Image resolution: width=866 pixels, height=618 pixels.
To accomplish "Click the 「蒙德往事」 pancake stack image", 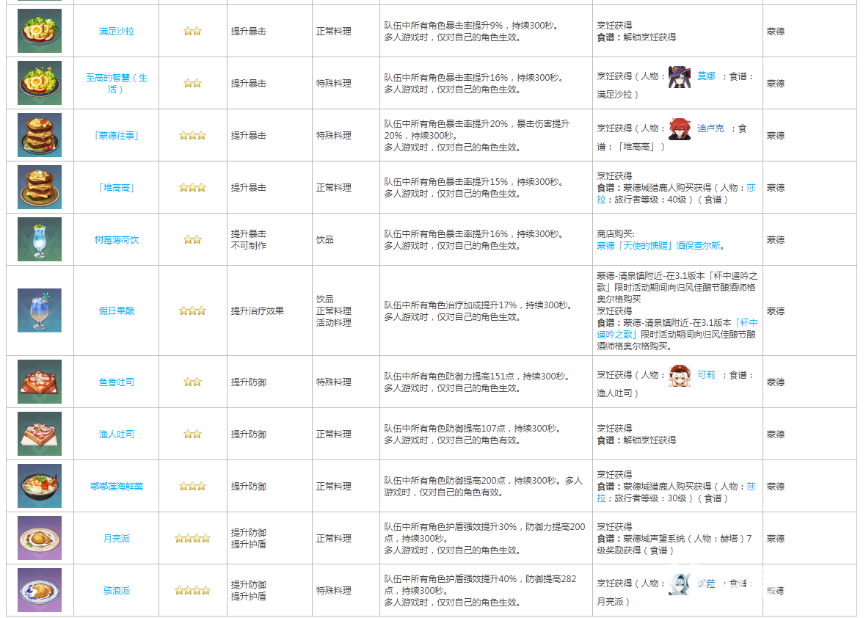I will [x=40, y=135].
